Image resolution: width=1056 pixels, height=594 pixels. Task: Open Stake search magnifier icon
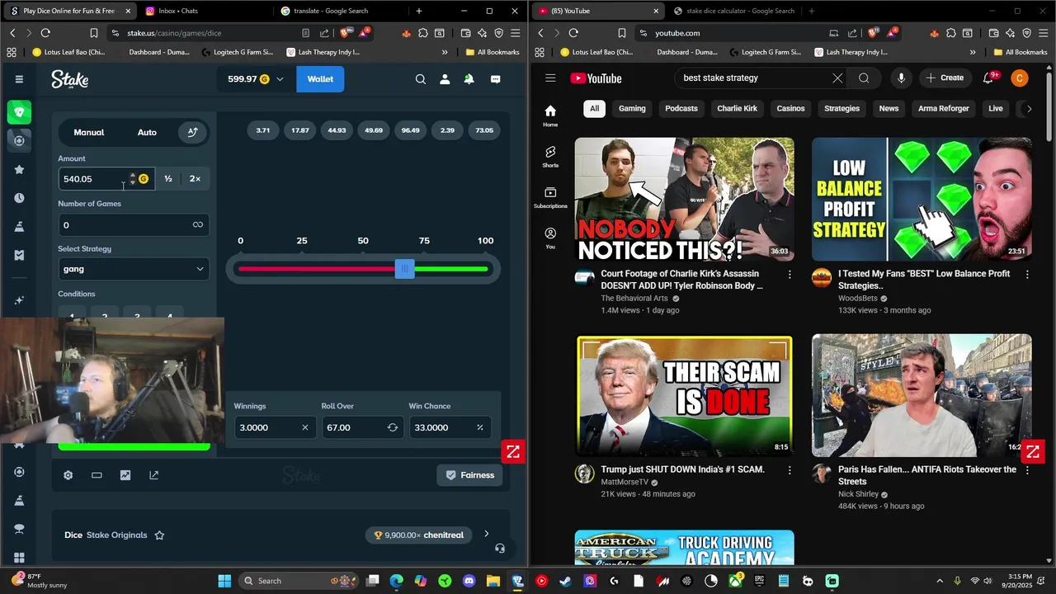click(x=421, y=79)
